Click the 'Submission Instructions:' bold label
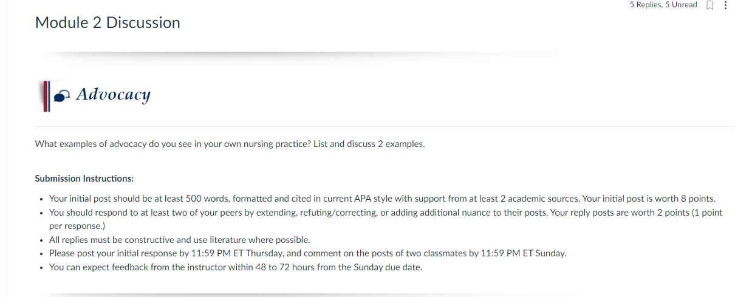Viewport: 749px width, 297px height. click(x=84, y=179)
